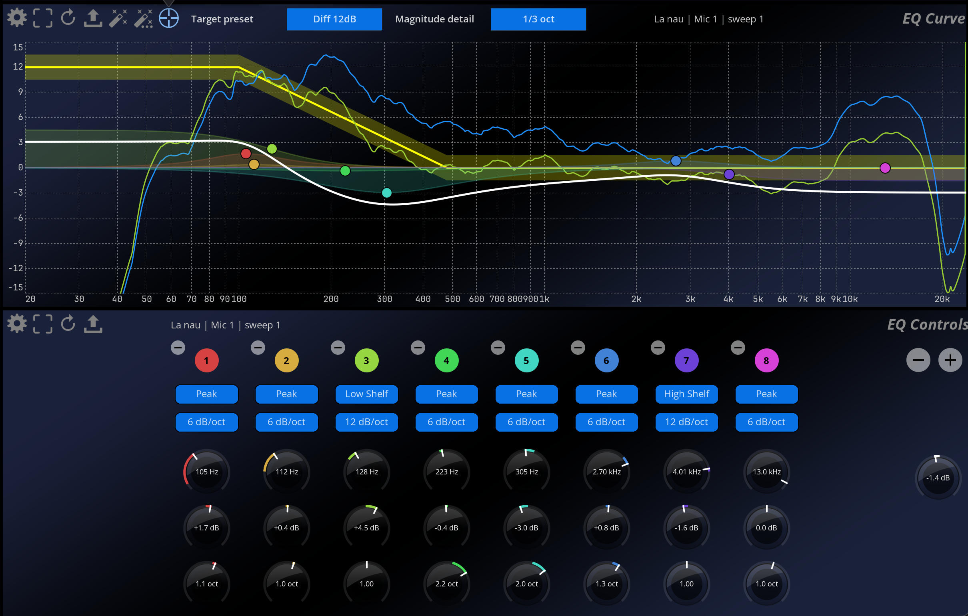The width and height of the screenshot is (968, 616).
Task: Disable band 5 with its minus toggle
Action: coord(498,348)
